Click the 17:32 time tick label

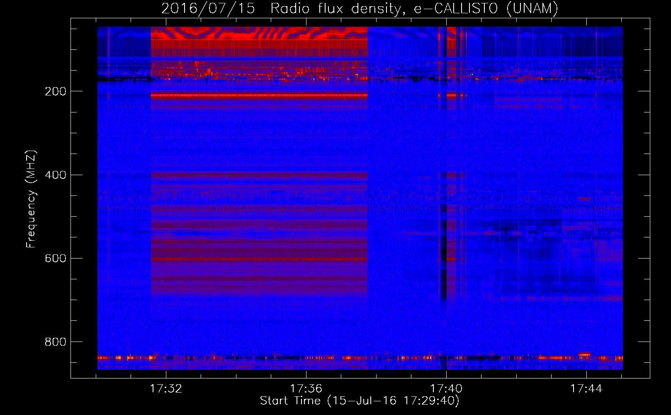click(166, 389)
